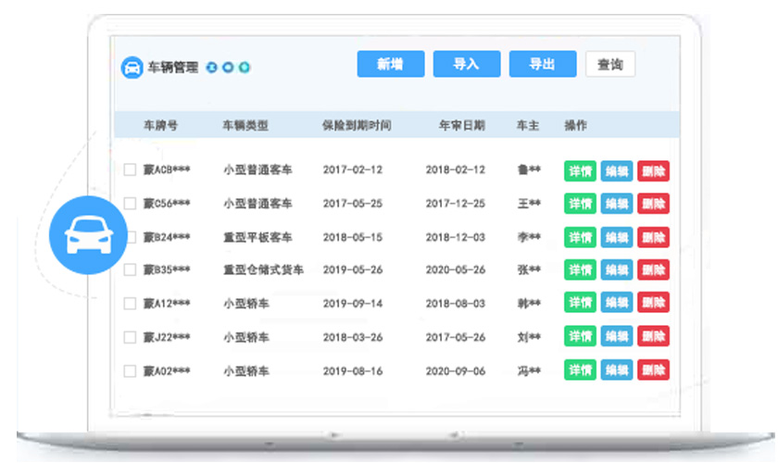Edit the 蒙J22*** row with 编辑
This screenshot has height=463, width=778.
617,337
